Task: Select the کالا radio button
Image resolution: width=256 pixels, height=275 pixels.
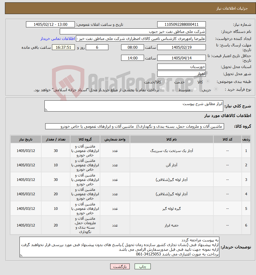Action: click(x=208, y=81)
